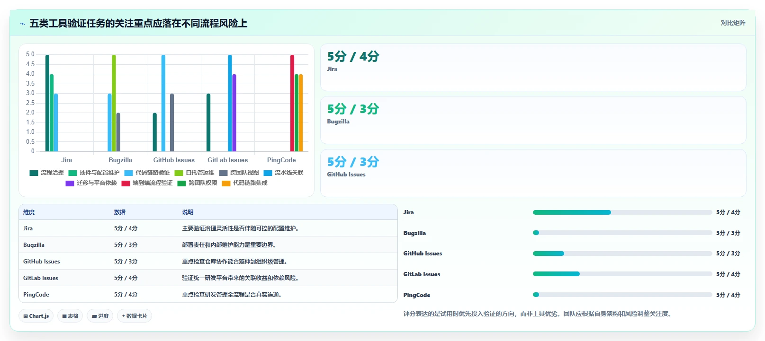765x341 pixels.
Task: Select the GitHub Issues cell in the table
Action: click(x=42, y=262)
